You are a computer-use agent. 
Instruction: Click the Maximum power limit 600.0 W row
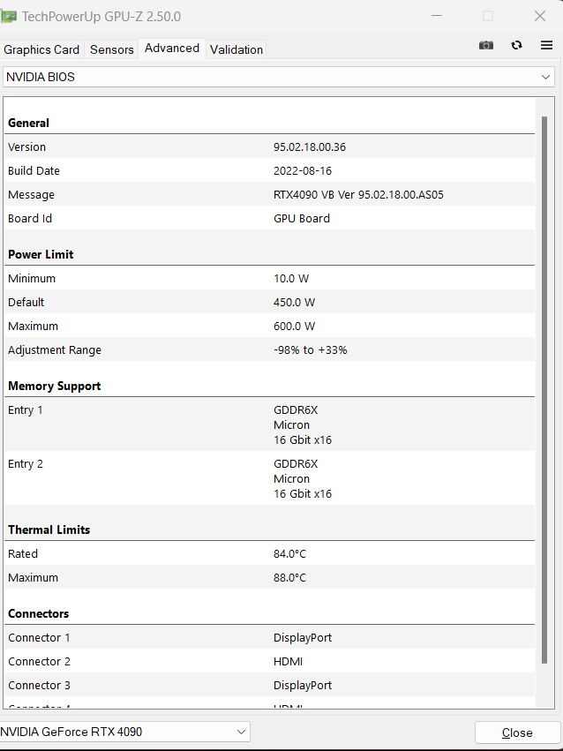click(x=269, y=326)
